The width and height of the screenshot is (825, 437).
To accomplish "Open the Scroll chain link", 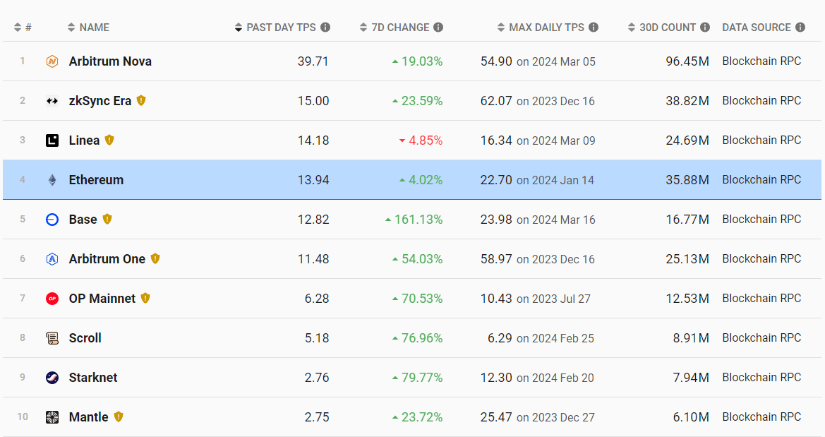I will pos(85,338).
